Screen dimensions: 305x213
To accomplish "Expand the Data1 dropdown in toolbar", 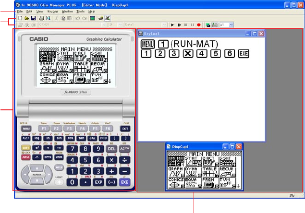I will pos(164,24).
